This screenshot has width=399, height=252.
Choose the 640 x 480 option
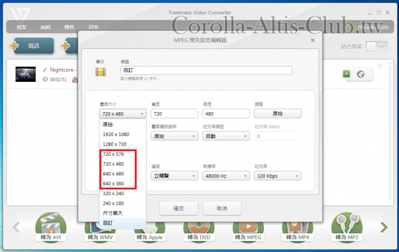123,174
